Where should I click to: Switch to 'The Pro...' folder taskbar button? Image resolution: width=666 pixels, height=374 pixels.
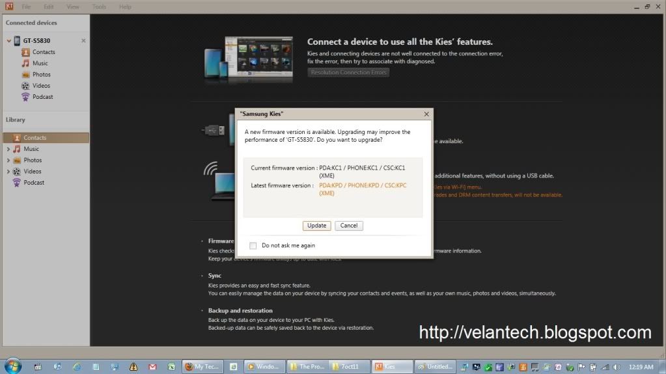(308, 366)
